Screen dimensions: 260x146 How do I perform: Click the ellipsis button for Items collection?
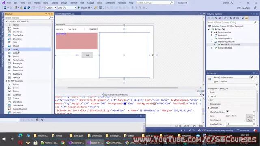pyautogui.click(x=249, y=116)
